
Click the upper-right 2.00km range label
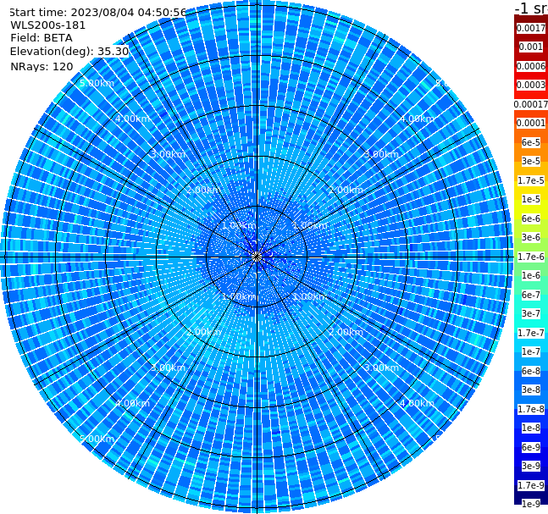[x=346, y=190]
